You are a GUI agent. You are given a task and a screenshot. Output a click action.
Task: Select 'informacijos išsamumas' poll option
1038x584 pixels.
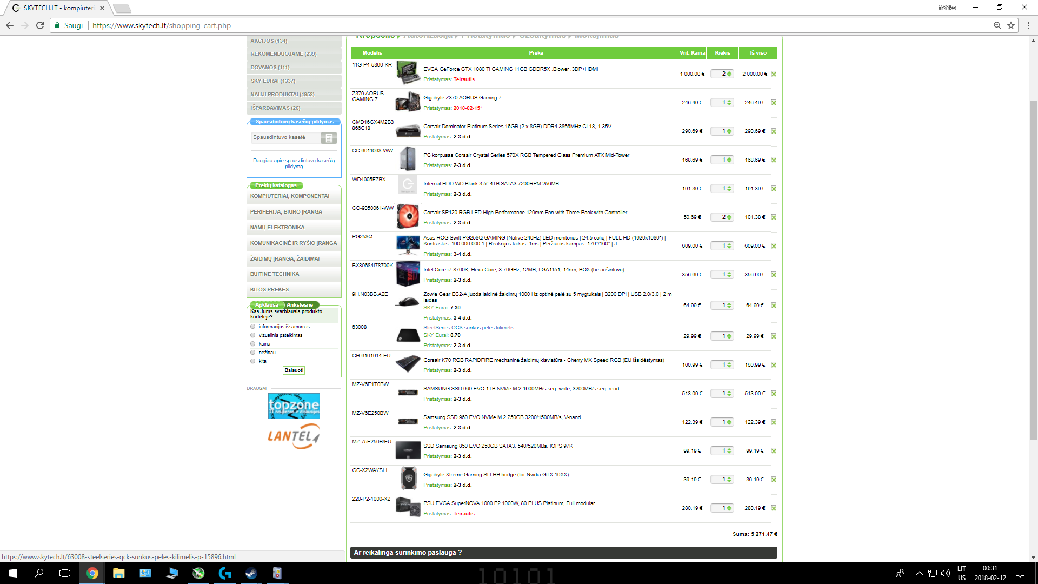(253, 327)
